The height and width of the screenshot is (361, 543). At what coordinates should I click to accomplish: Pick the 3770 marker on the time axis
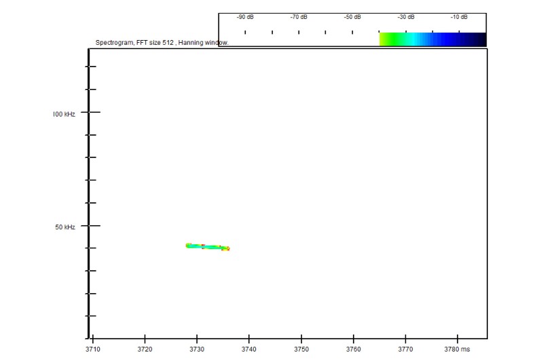tap(406, 349)
